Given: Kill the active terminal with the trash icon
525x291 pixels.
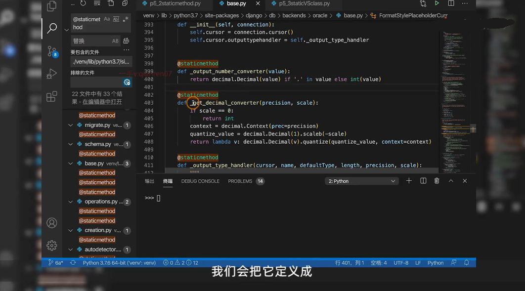Looking at the screenshot, I should [437, 181].
